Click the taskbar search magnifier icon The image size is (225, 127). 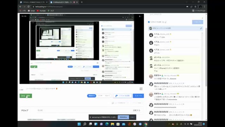tap(85, 124)
